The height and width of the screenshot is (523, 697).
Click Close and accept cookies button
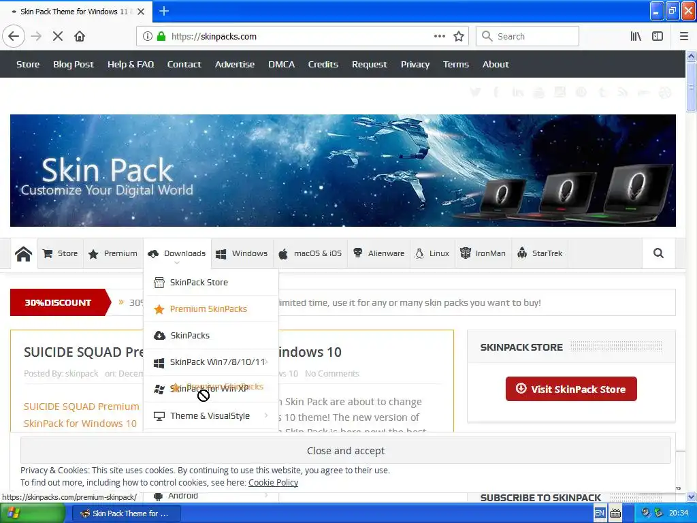[x=346, y=451]
